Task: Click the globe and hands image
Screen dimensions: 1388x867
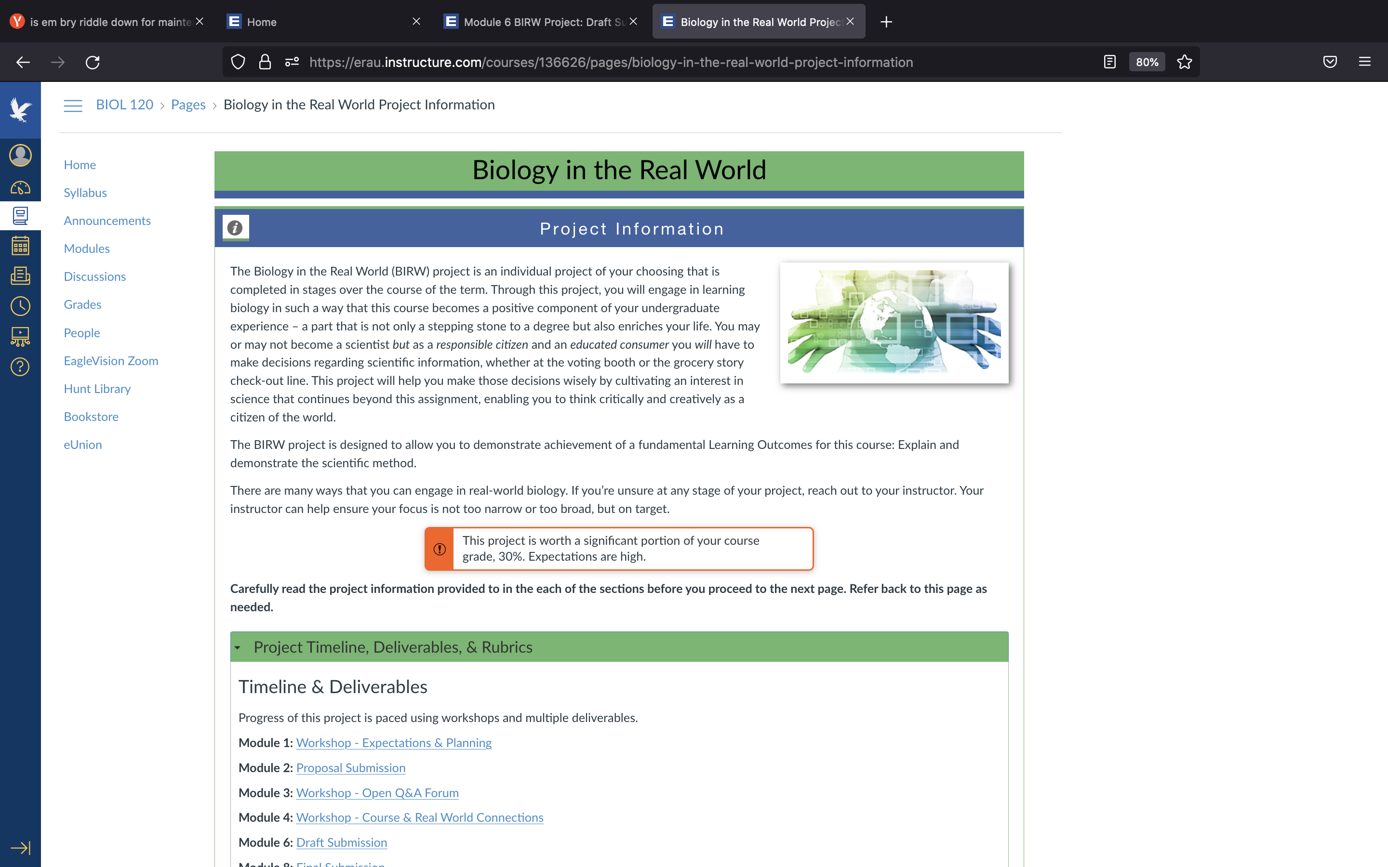Action: tap(894, 323)
